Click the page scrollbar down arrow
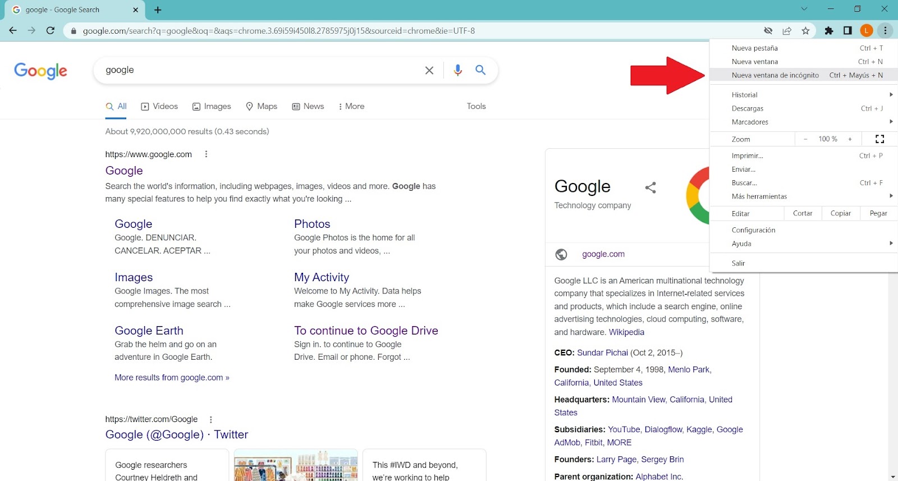The image size is (898, 481). [893, 477]
